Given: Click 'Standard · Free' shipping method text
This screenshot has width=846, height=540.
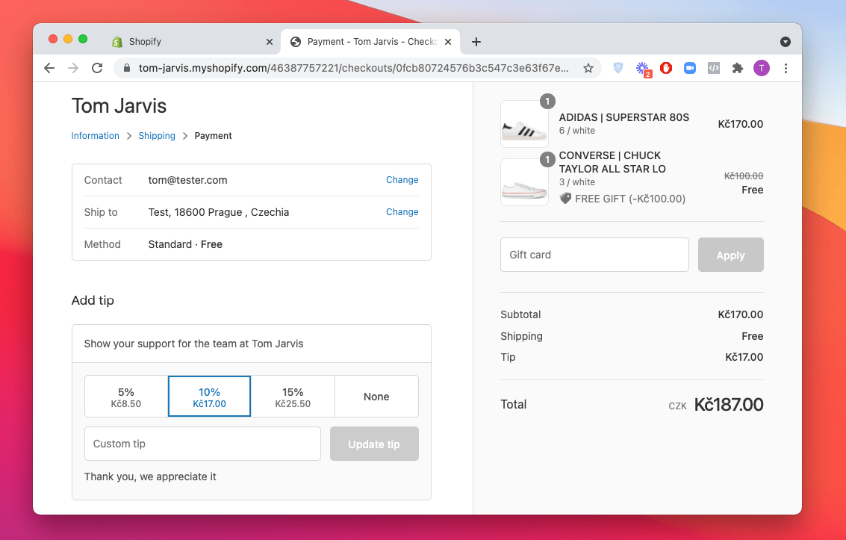Looking at the screenshot, I should pyautogui.click(x=185, y=244).
